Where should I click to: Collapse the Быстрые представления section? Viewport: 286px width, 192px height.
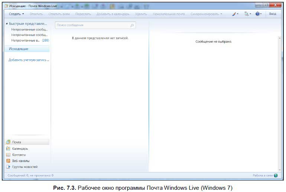click(7, 24)
